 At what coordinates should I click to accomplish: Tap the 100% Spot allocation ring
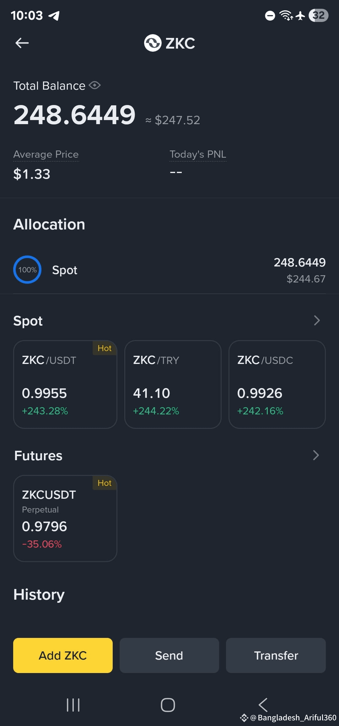[x=27, y=270]
